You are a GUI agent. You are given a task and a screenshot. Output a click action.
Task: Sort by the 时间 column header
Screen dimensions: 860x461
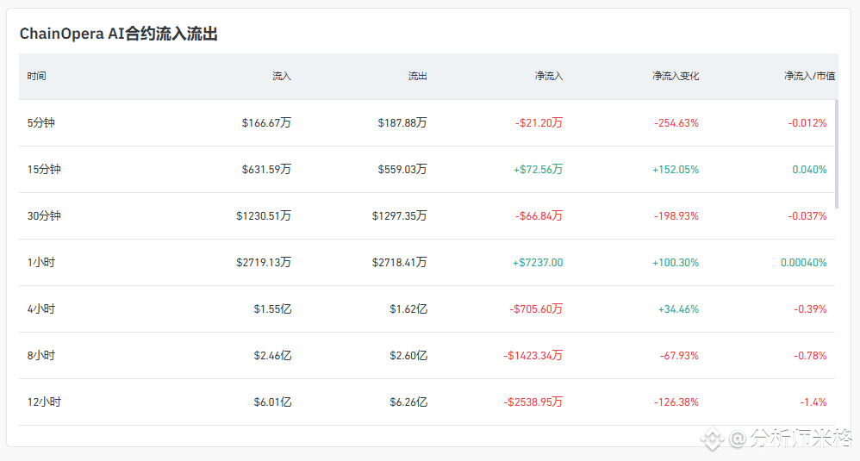click(36, 76)
